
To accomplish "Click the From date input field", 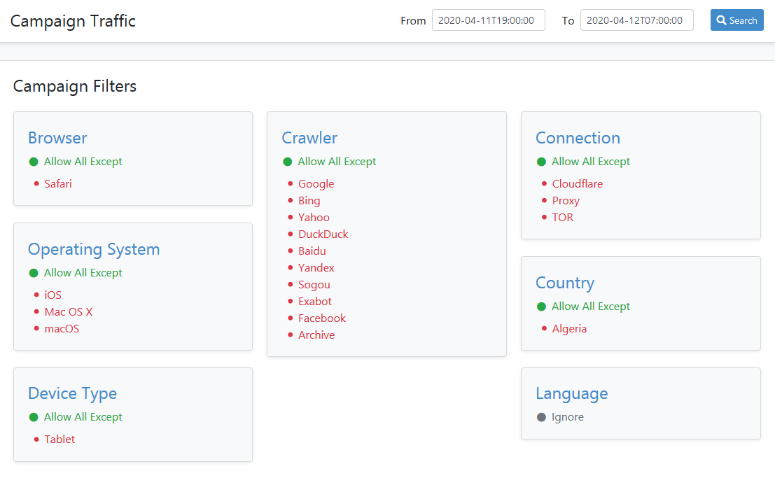I will [x=488, y=20].
